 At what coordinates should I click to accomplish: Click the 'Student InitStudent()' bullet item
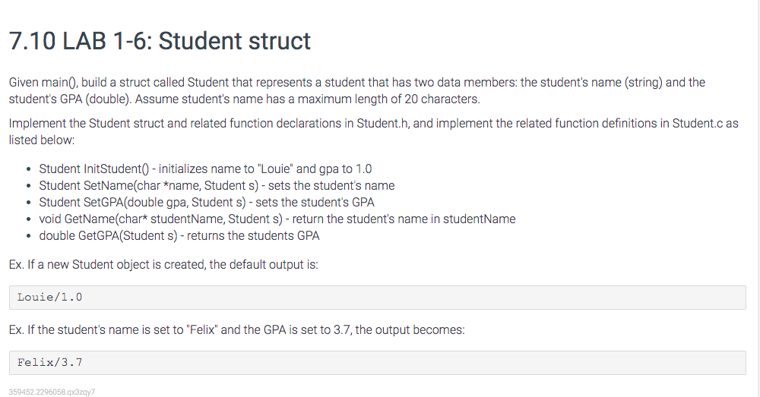tap(205, 169)
